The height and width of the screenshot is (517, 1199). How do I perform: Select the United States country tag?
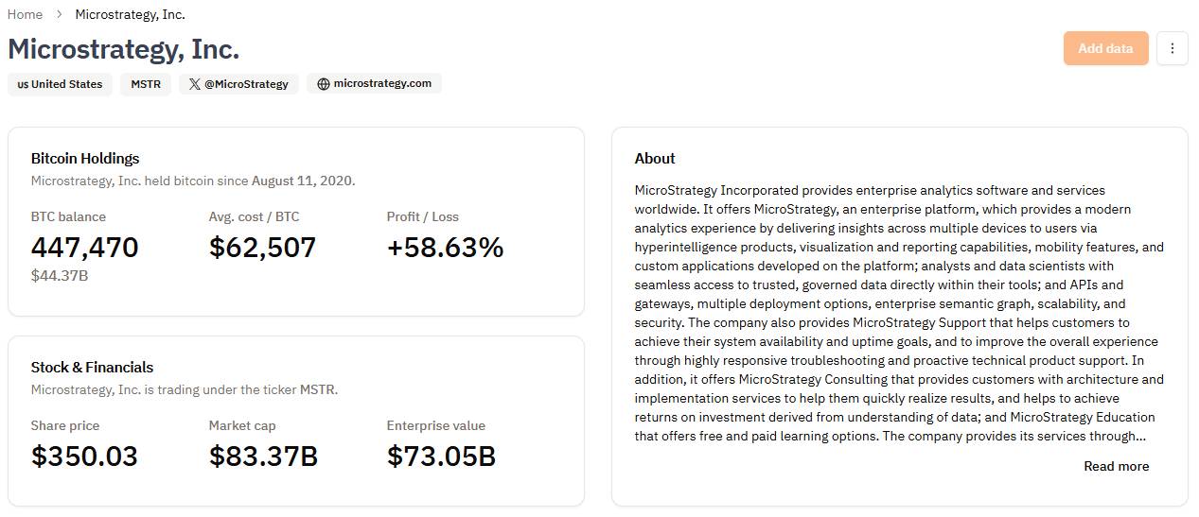point(60,84)
